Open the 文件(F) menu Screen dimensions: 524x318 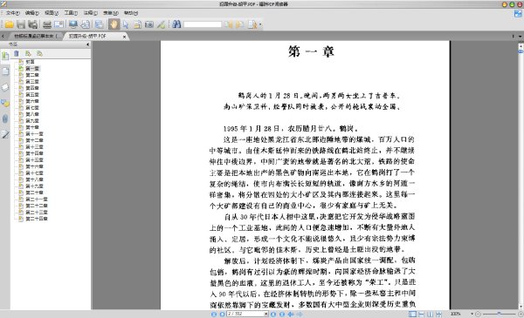coord(12,13)
